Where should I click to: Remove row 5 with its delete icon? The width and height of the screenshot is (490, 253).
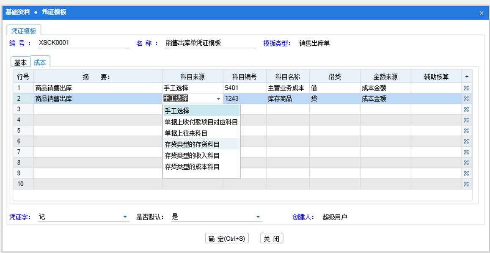pos(467,131)
